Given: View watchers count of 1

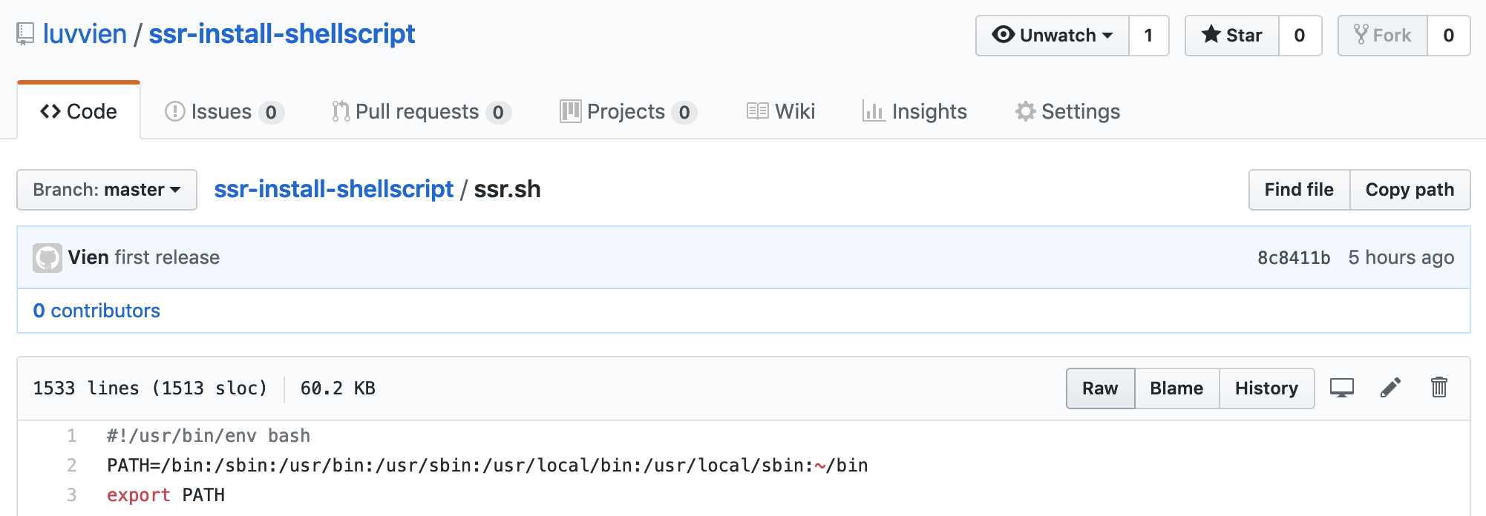Looking at the screenshot, I should tap(1149, 36).
